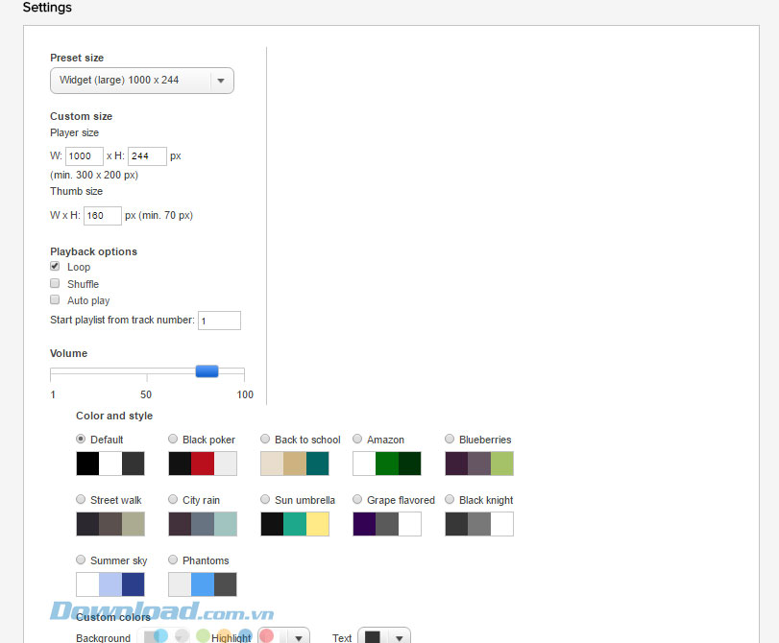Click the Summer sky palette swatch
The height and width of the screenshot is (643, 779).
pyautogui.click(x=110, y=584)
